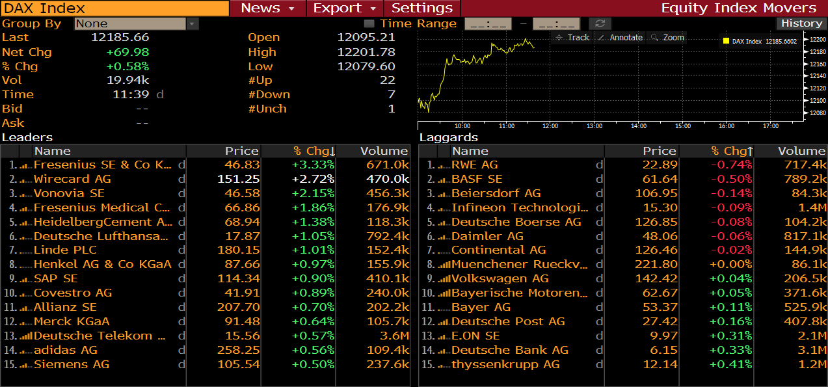The image size is (828, 387).
Task: Click the DAX Index ticker input box
Action: pos(114,8)
